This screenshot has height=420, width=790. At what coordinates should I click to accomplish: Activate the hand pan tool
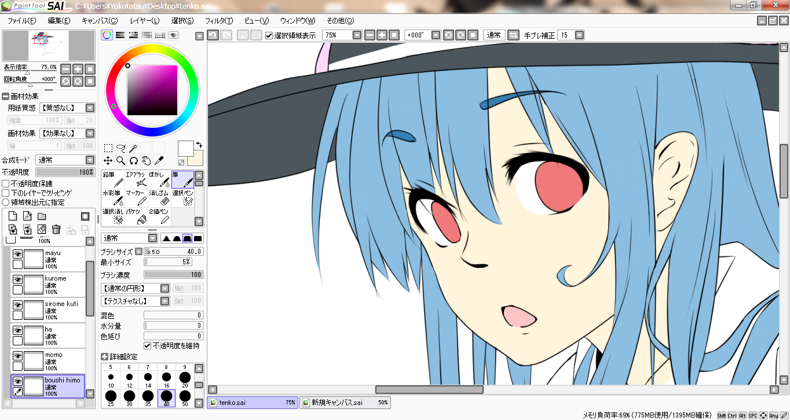pos(147,161)
